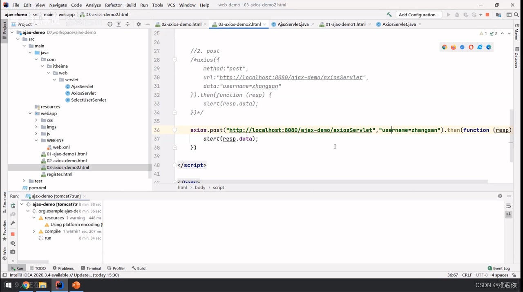
Task: Click Add Configuration button
Action: click(x=419, y=15)
